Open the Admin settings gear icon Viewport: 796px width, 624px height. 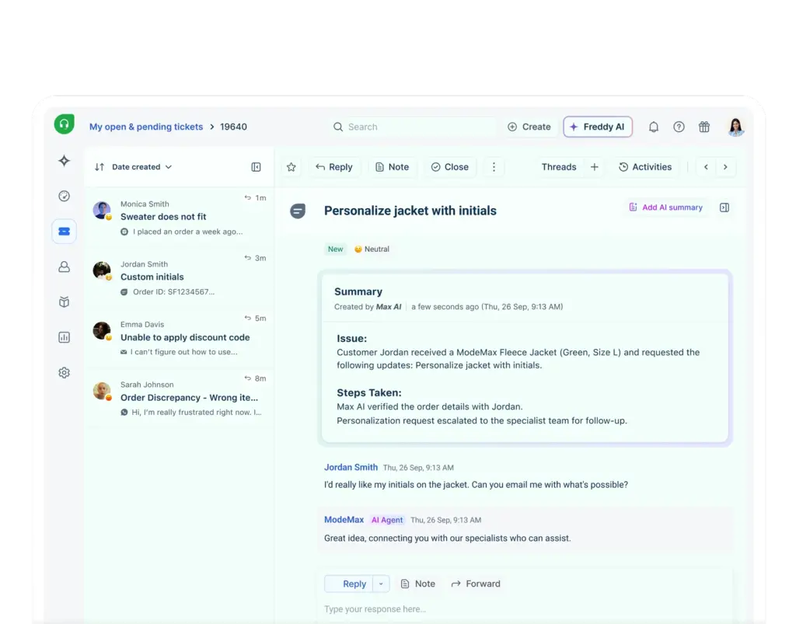(x=64, y=372)
